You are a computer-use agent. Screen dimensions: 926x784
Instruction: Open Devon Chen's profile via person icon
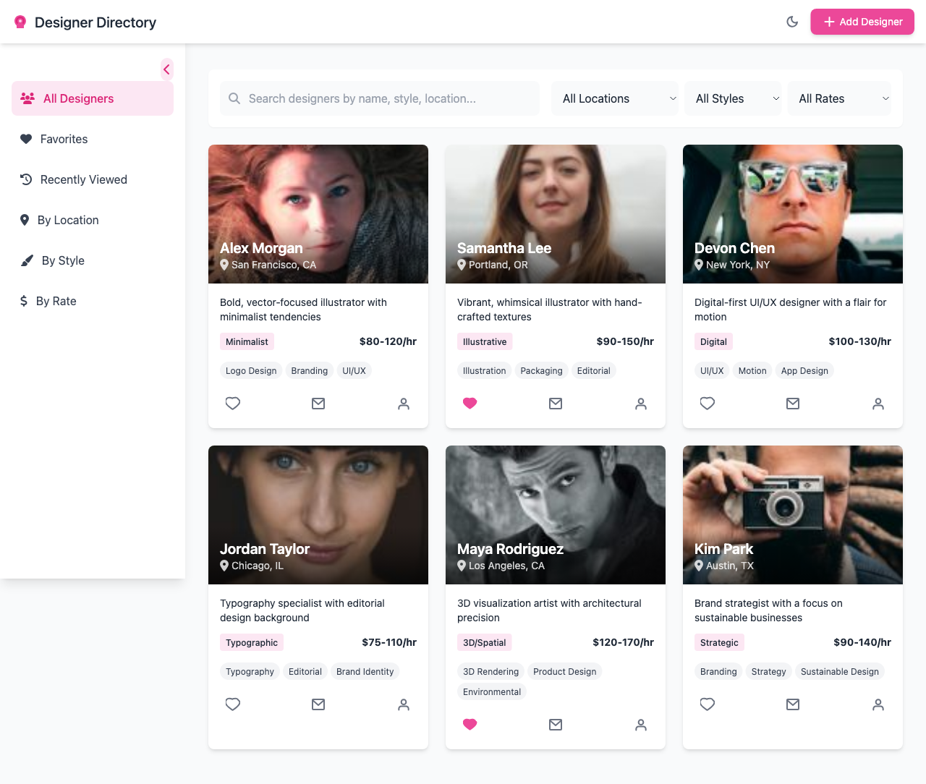coord(878,404)
